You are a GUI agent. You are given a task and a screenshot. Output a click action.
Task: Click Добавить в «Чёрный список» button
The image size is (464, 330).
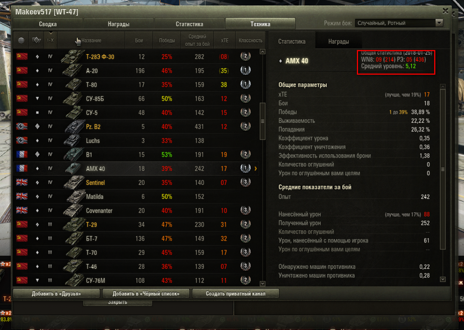[x=146, y=293]
